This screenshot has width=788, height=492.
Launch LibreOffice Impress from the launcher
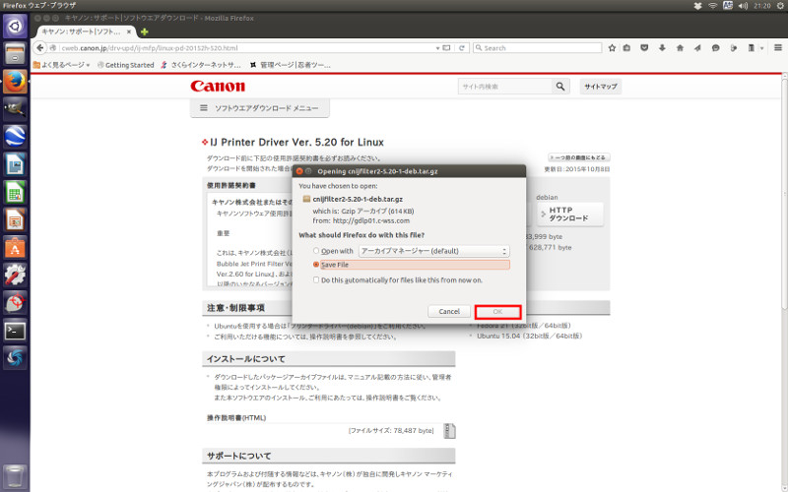15,219
